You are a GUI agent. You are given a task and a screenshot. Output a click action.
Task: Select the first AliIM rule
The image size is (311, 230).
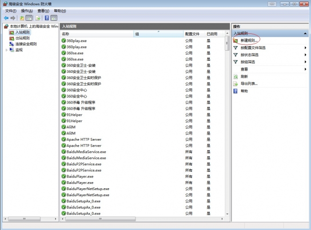tap(71, 127)
